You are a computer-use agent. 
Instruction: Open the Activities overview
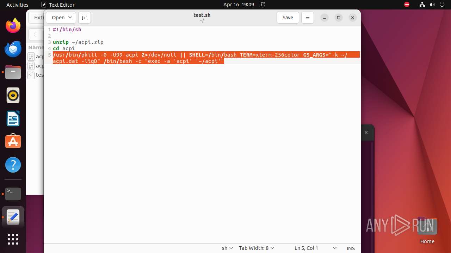(x=17, y=5)
